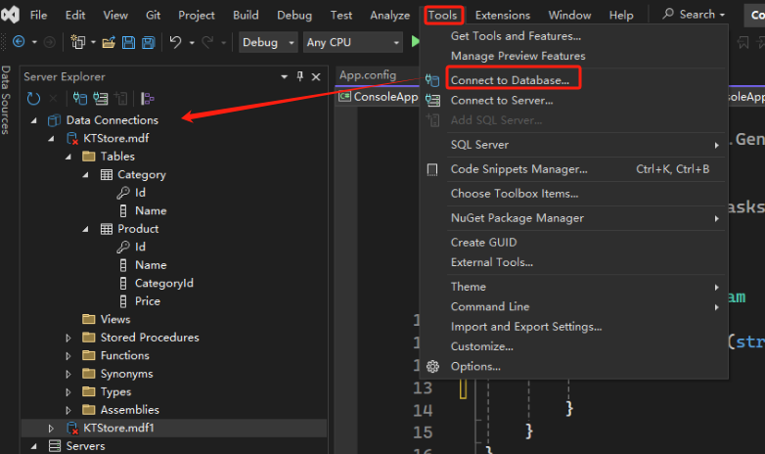The height and width of the screenshot is (454, 765).
Task: Open the Extensions menu
Action: point(503,15)
